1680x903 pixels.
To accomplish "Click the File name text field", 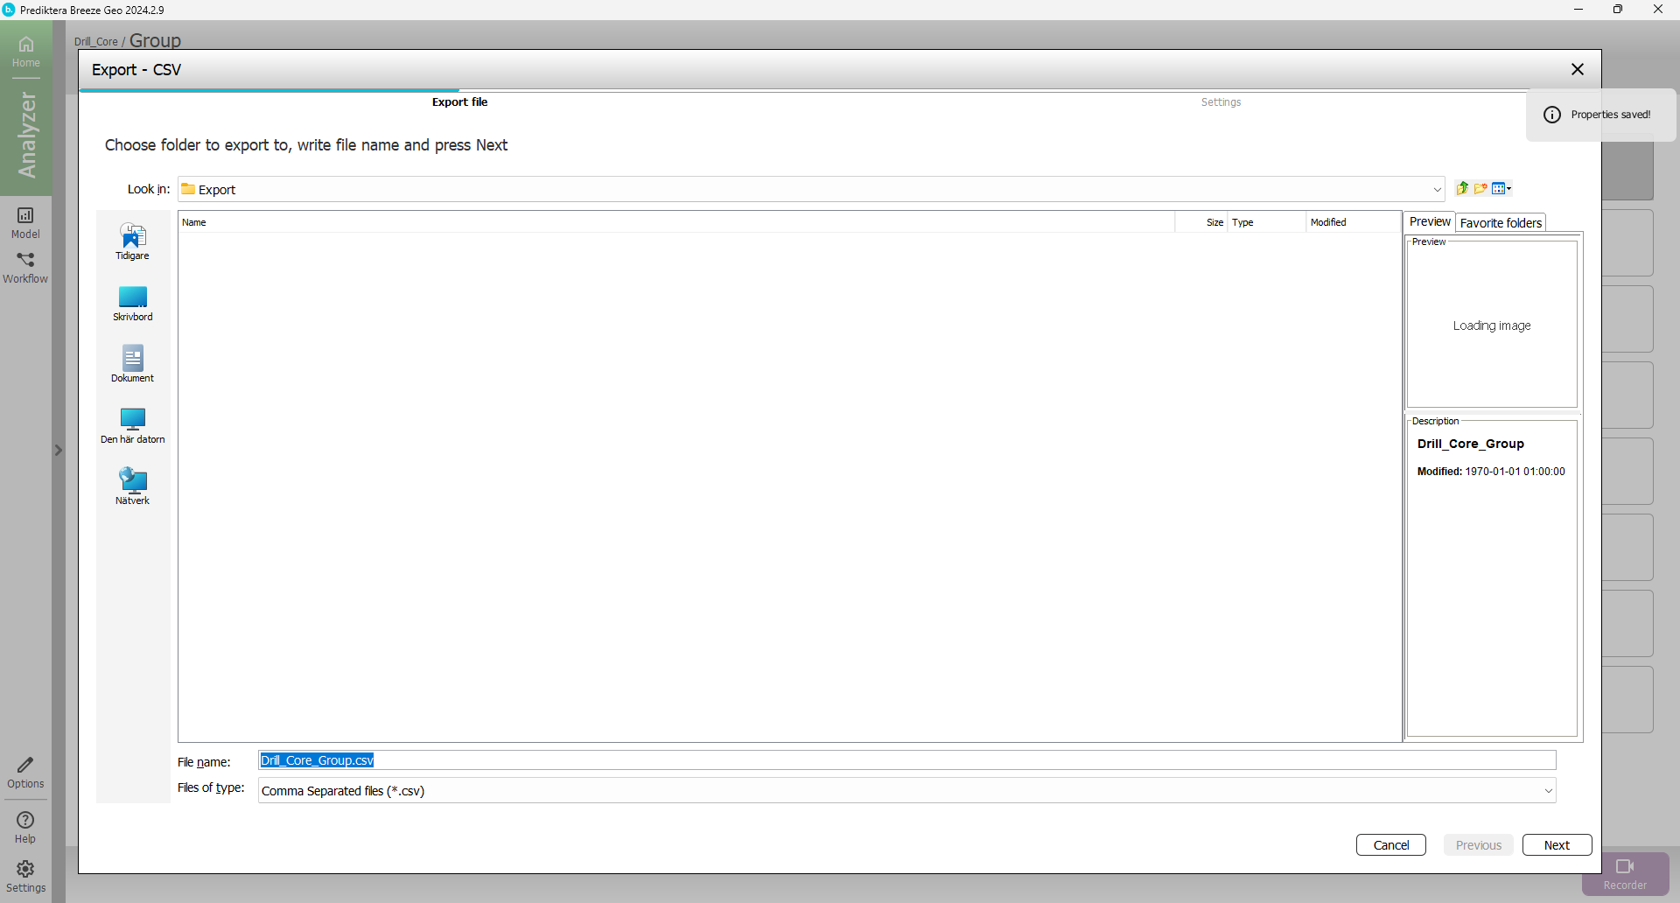I will tap(906, 760).
